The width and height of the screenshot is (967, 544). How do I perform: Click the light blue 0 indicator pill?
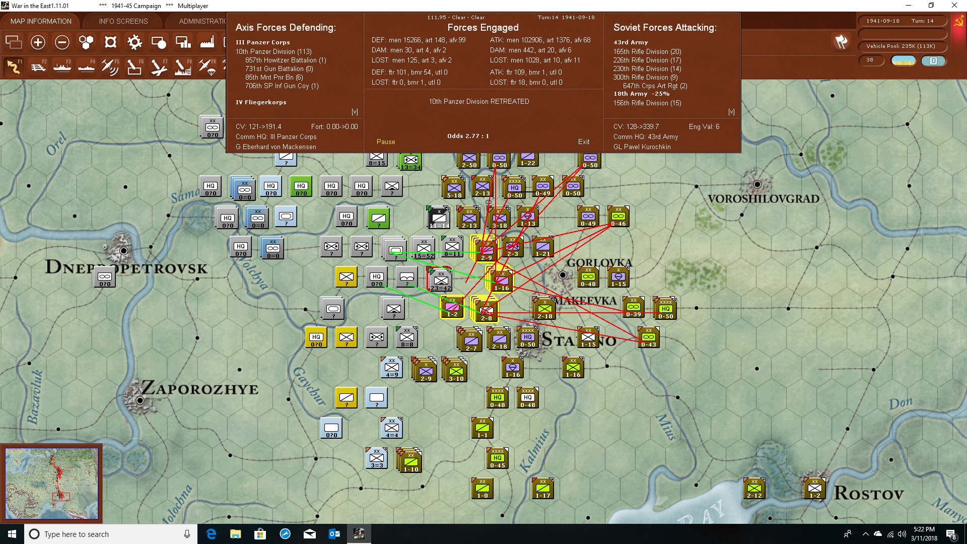click(x=933, y=61)
